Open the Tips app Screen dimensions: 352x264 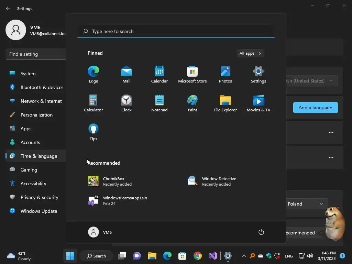93,132
